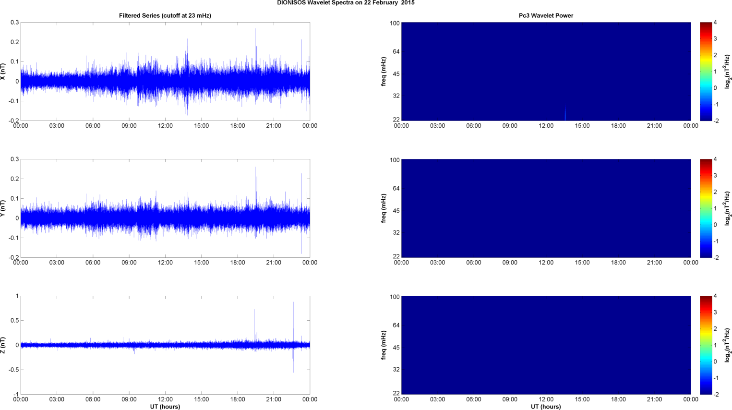The width and height of the screenshot is (732, 410).
Task: Click inside the Z component filtered series plot
Action: 165,345
